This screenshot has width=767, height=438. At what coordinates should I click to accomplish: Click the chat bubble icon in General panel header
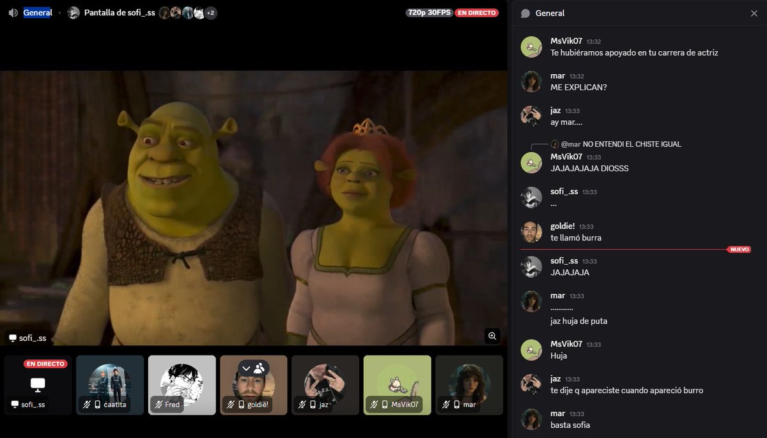tap(525, 13)
